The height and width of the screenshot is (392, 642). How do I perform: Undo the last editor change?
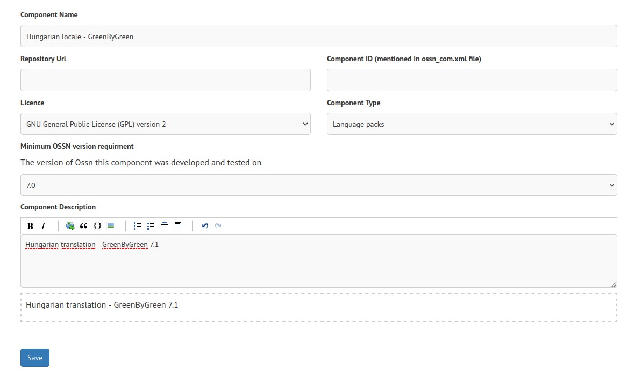pos(205,226)
